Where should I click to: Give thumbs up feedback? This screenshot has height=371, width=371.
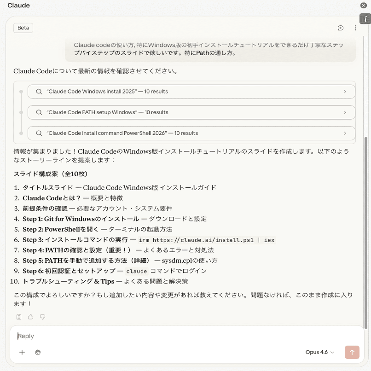click(31, 317)
